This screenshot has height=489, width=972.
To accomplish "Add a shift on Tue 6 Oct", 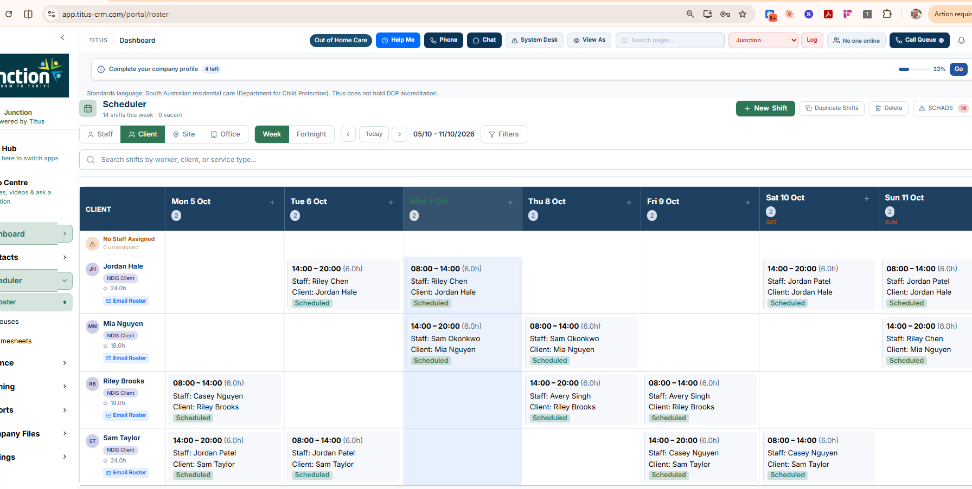I will [x=391, y=202].
